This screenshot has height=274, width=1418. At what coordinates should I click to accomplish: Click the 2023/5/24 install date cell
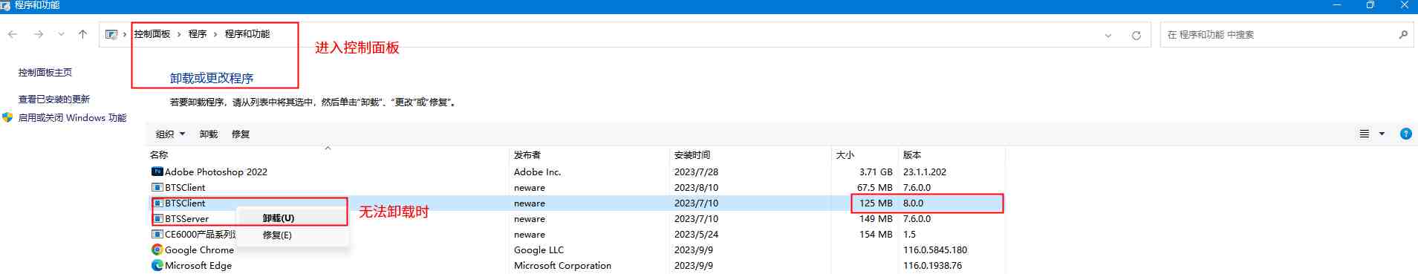pyautogui.click(x=696, y=234)
